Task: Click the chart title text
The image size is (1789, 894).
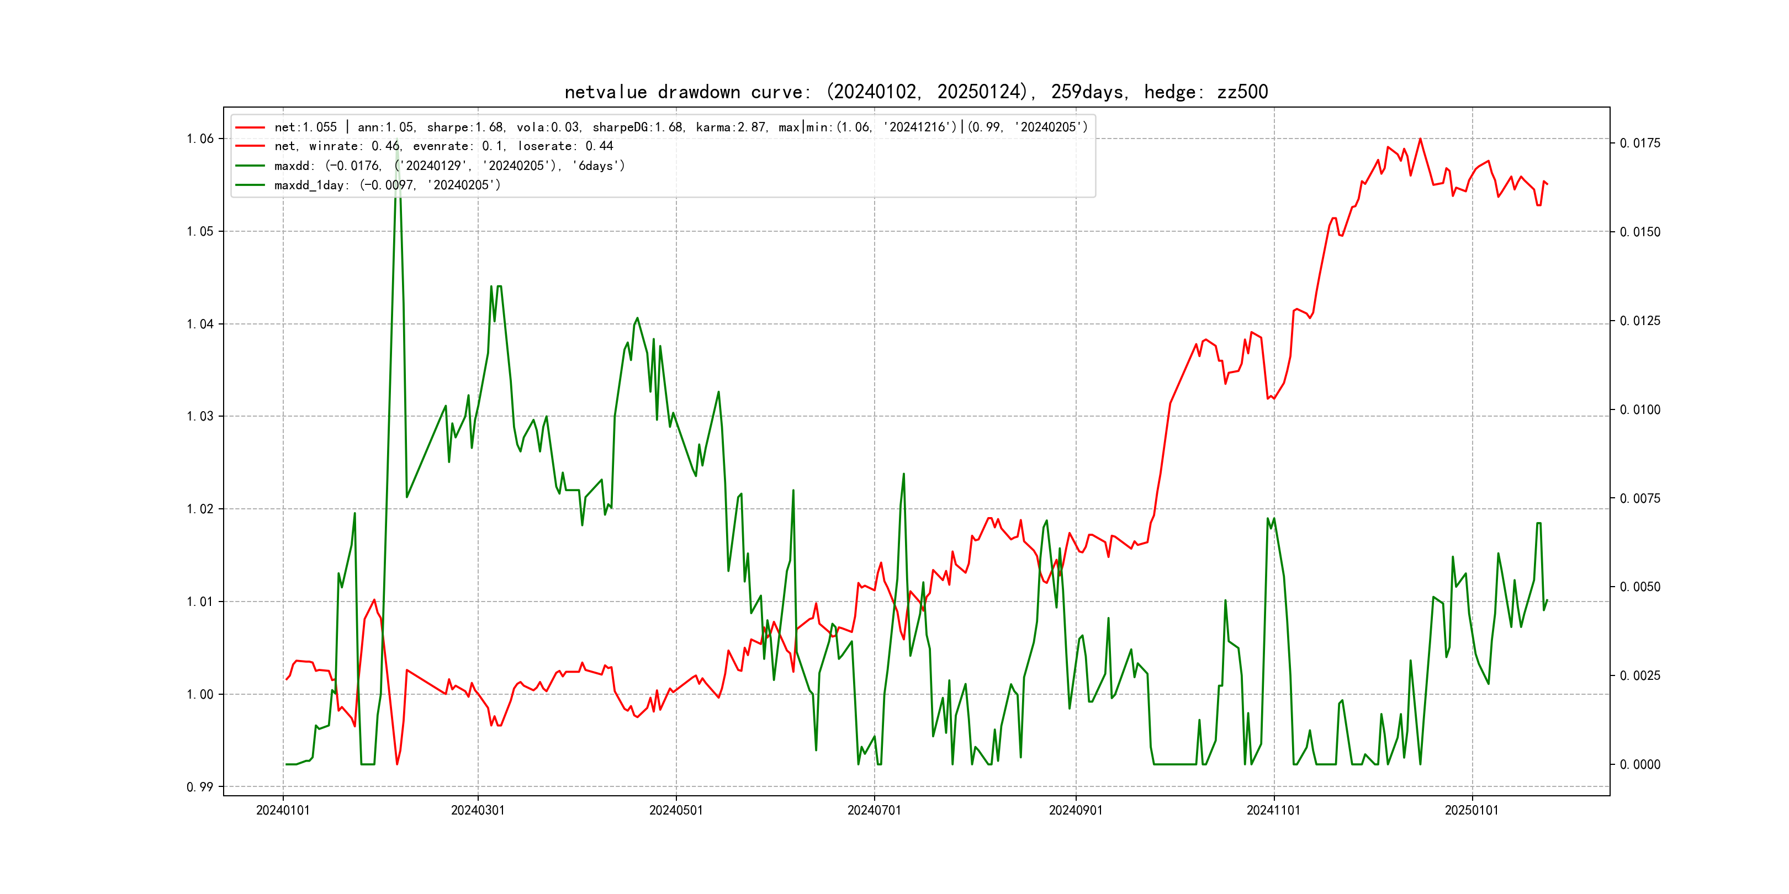Action: [915, 92]
